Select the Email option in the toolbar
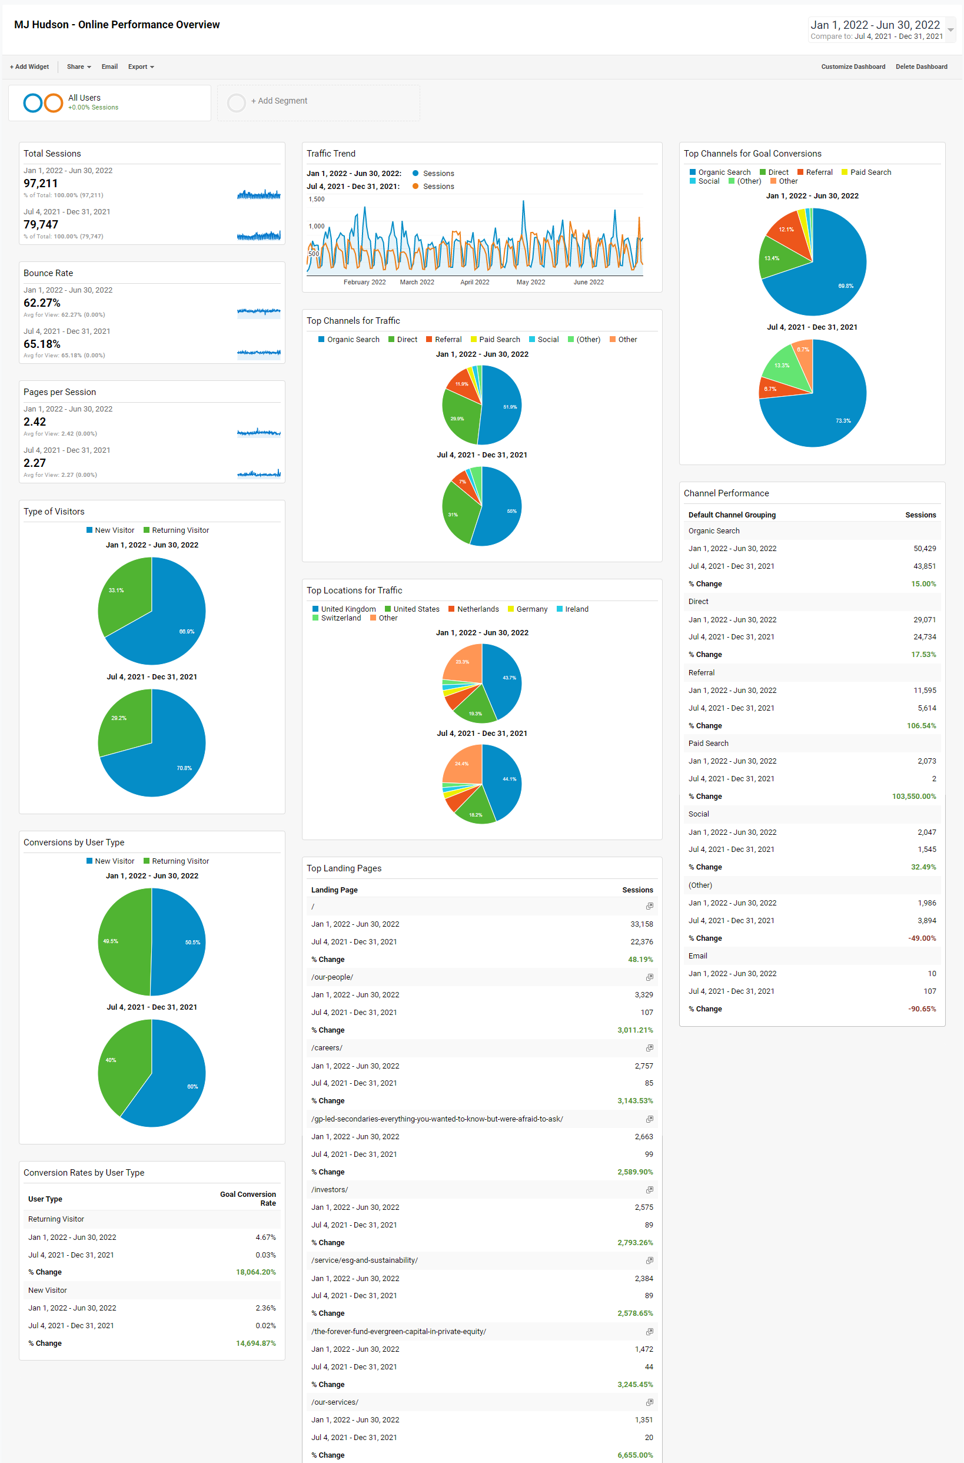This screenshot has height=1463, width=964. click(x=109, y=67)
